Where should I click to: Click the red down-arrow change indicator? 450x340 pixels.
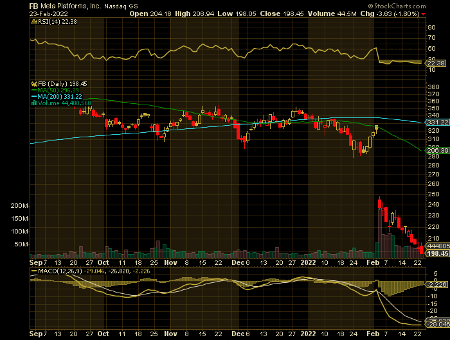[424, 14]
